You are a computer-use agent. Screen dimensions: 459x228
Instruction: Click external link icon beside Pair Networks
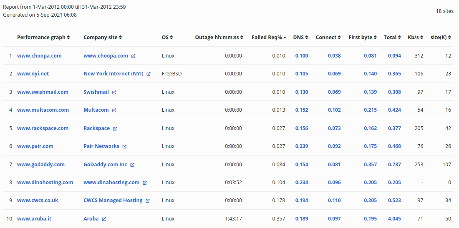click(124, 146)
